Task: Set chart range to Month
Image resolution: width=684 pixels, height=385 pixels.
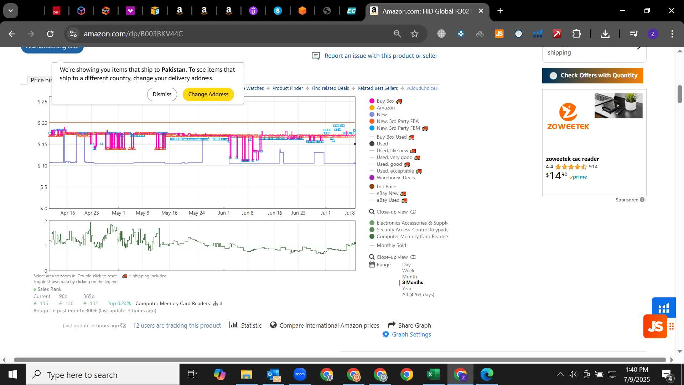Action: [410, 277]
